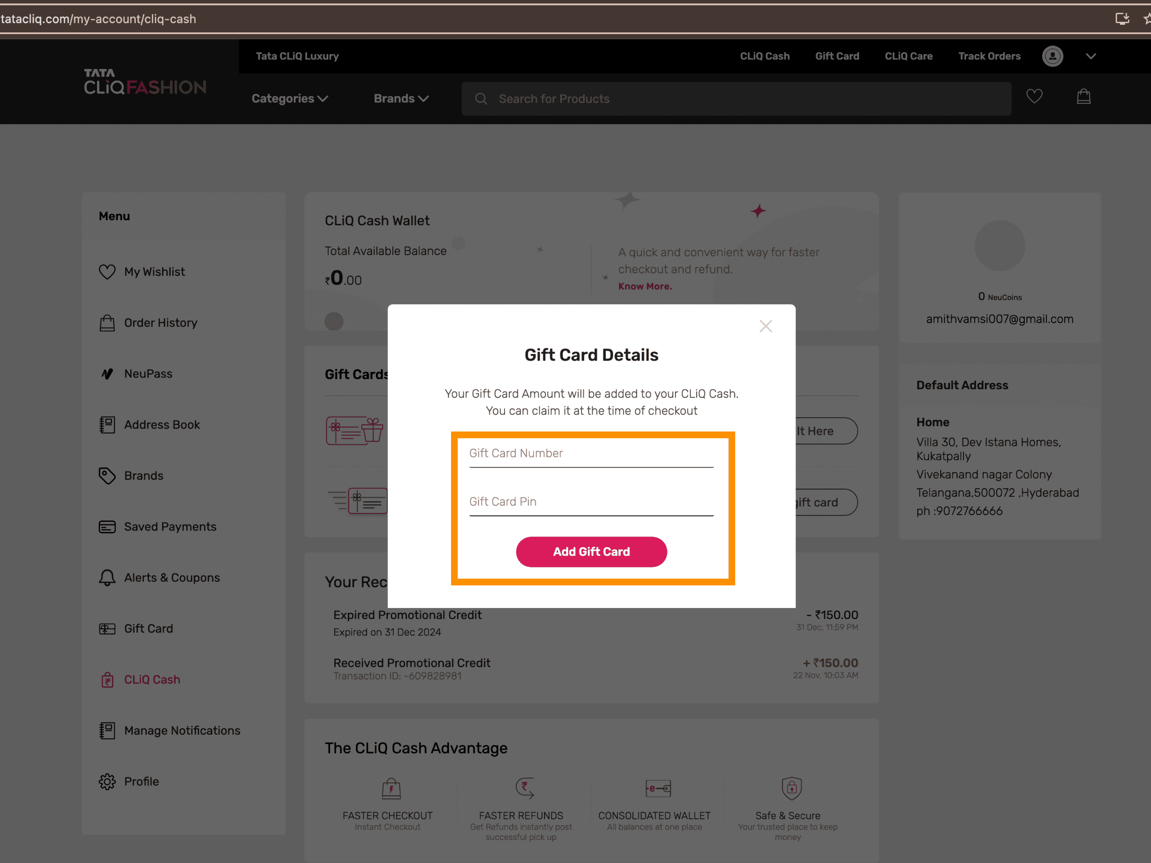Viewport: 1151px width, 863px height.
Task: Expand the account dropdown chevron
Action: 1091,56
